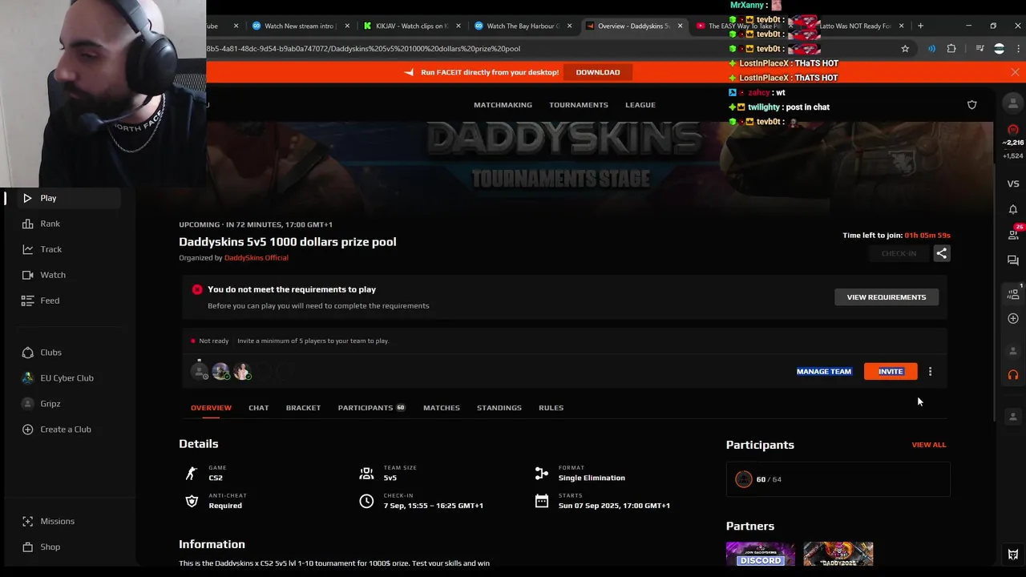The width and height of the screenshot is (1026, 577).
Task: Click the orange headset icon
Action: pyautogui.click(x=1013, y=374)
